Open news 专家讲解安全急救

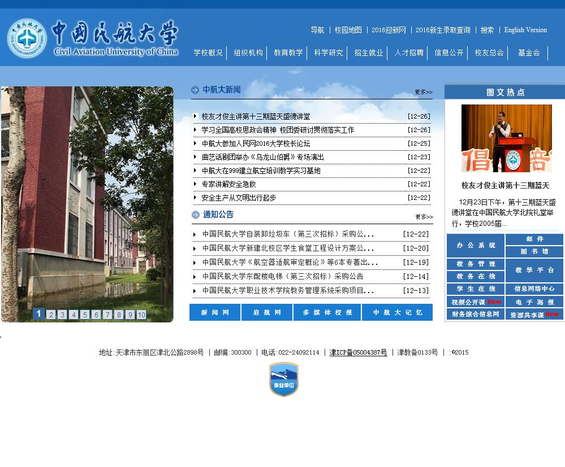[x=228, y=184]
